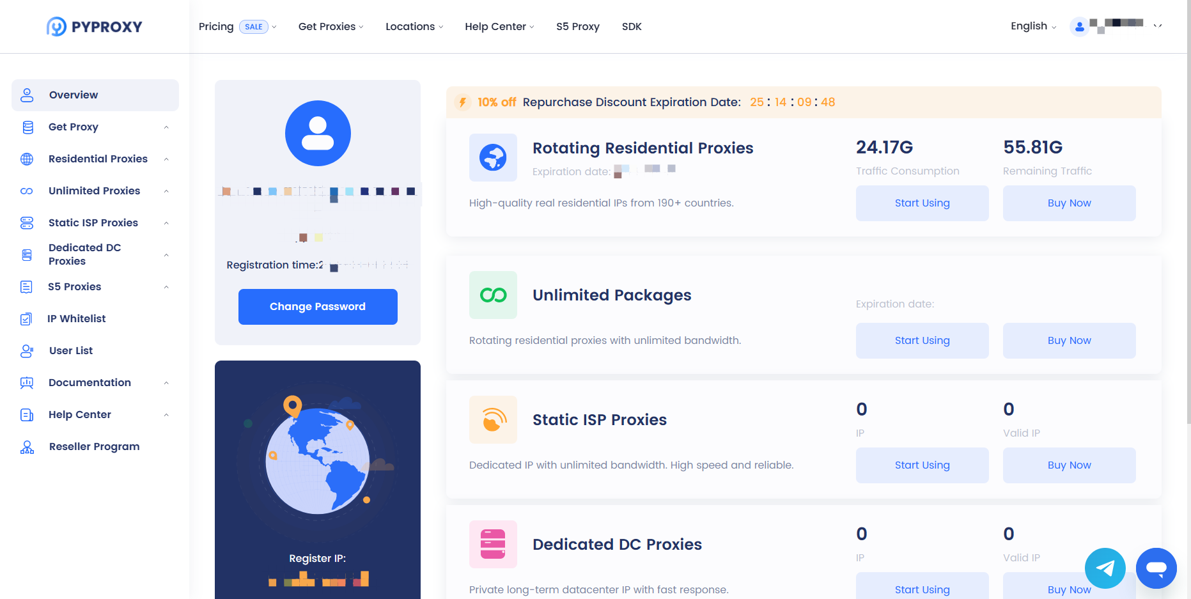This screenshot has width=1191, height=599.
Task: Click the PYPROXY logo
Action: click(95, 27)
